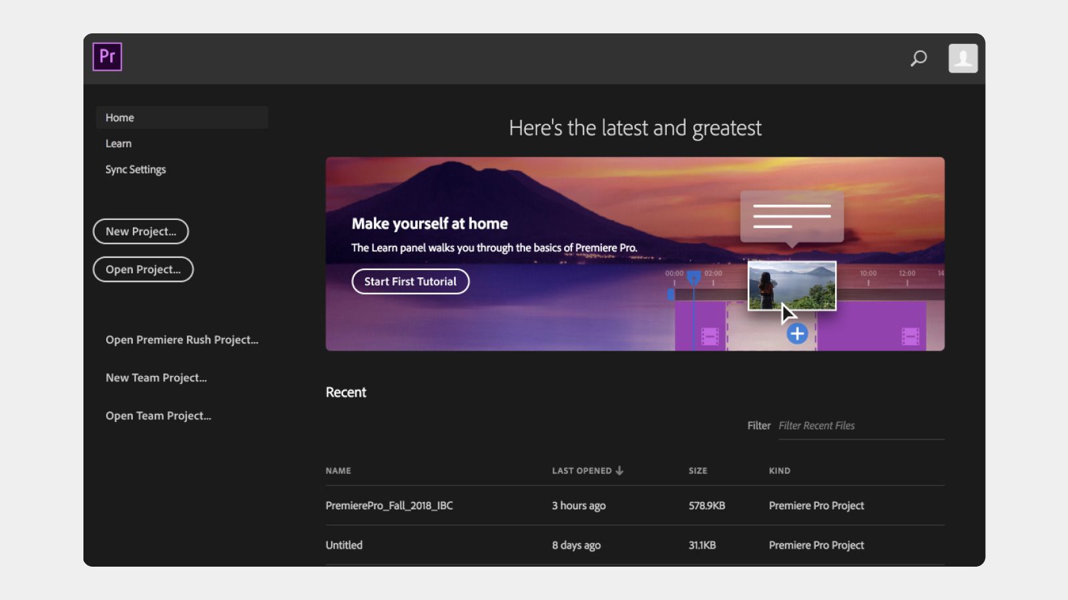Open Premiere Rush Project link
The image size is (1068, 600).
click(x=182, y=340)
